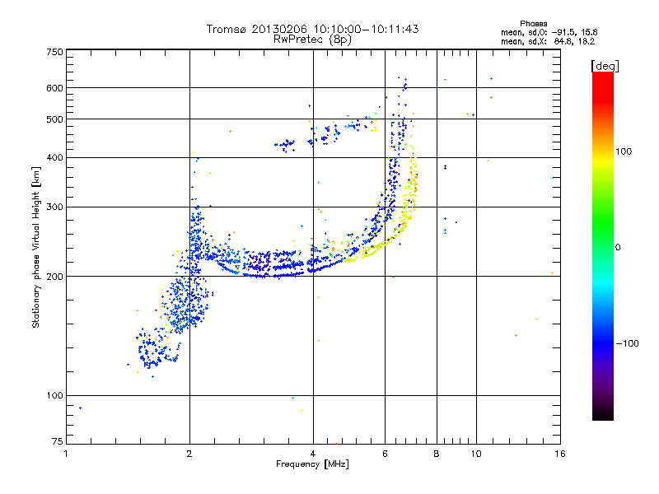Click the 4 tick label on frequency axis
Screen dimensions: 659x494
tap(313, 454)
